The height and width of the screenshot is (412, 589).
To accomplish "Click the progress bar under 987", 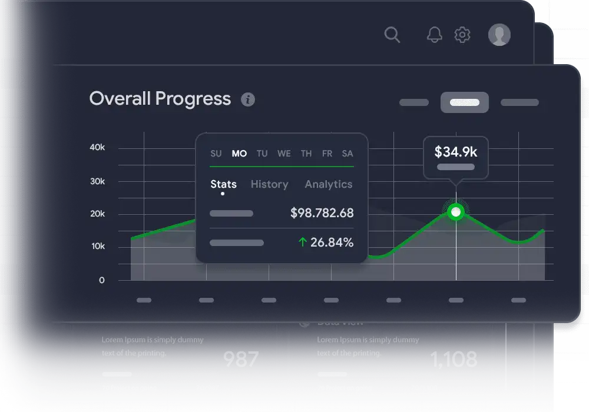I will pos(160,374).
